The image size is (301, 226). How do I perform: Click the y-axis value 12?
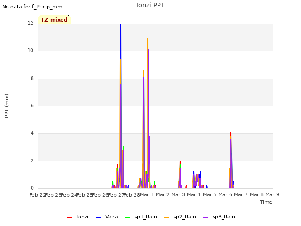point(30,23)
